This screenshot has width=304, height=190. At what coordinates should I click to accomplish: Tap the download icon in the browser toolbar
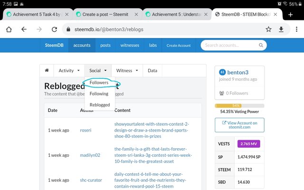281,29
